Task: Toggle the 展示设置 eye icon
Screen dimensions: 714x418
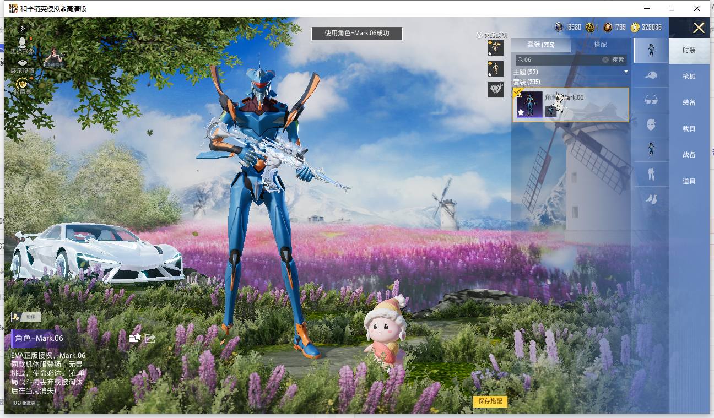Action: [x=22, y=63]
